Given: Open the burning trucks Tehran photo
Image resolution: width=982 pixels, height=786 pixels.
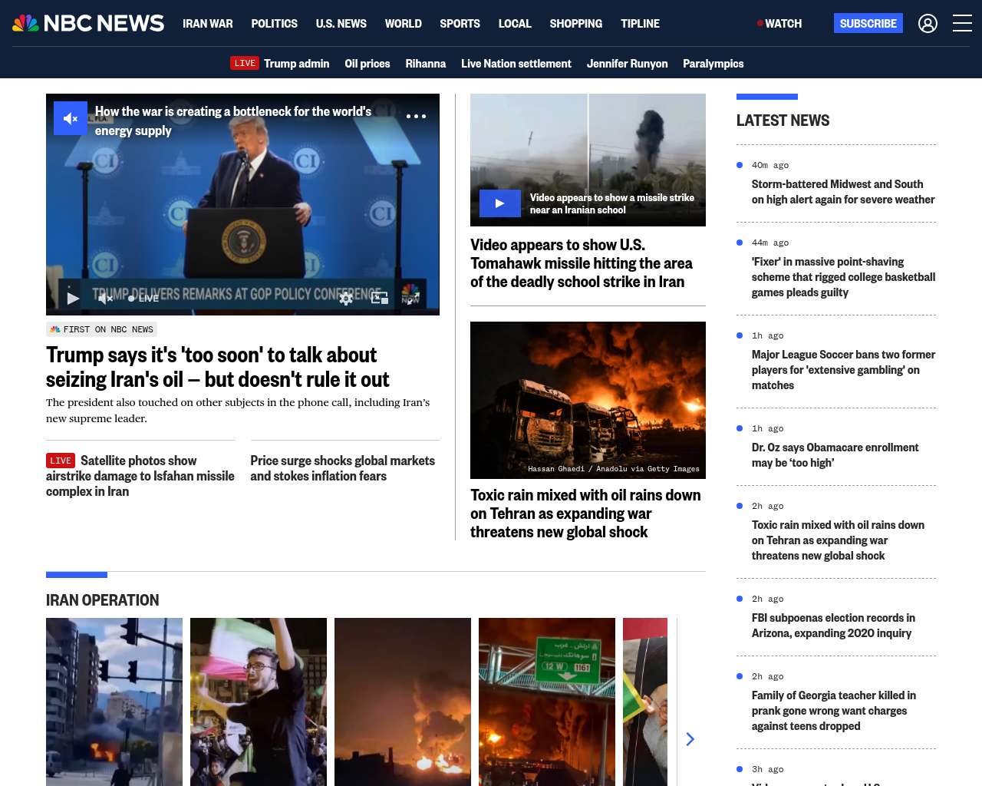Looking at the screenshot, I should pyautogui.click(x=588, y=400).
